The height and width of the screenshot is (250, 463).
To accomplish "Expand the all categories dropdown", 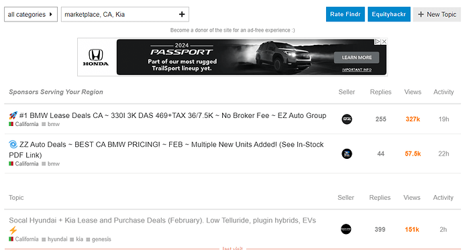I will [x=31, y=15].
